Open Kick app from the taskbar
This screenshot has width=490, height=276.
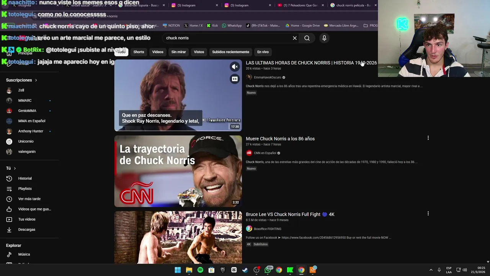coord(290,270)
